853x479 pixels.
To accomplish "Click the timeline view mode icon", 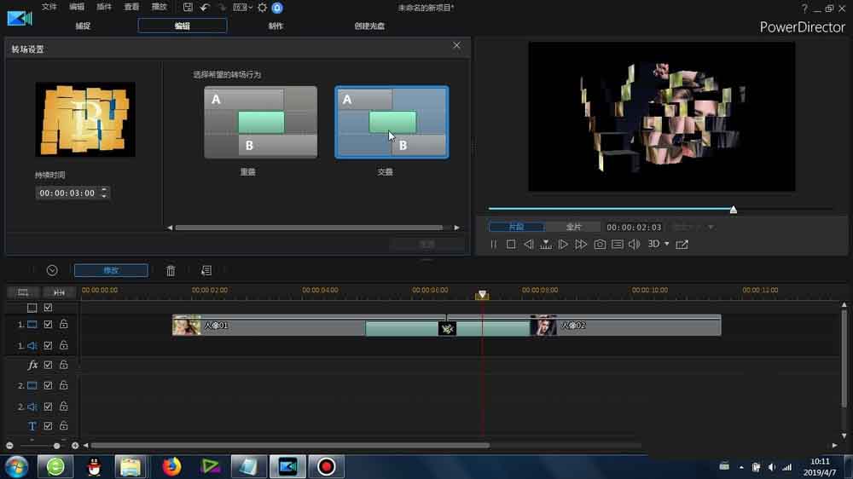I will tap(23, 292).
